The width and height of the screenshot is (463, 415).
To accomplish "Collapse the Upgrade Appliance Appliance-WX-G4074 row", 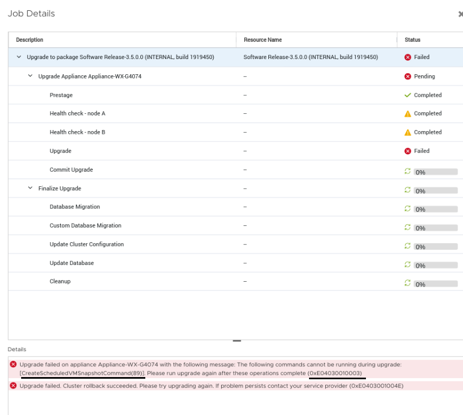I will [x=30, y=76].
